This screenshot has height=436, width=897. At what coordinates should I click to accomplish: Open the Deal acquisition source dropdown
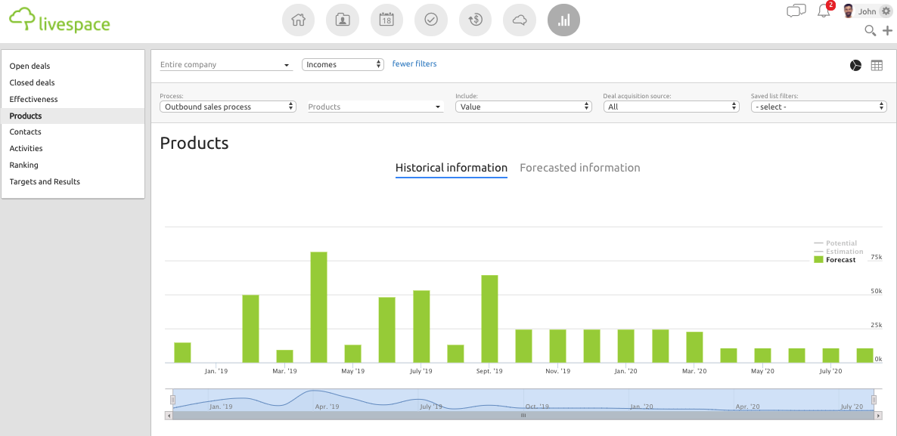pyautogui.click(x=672, y=107)
